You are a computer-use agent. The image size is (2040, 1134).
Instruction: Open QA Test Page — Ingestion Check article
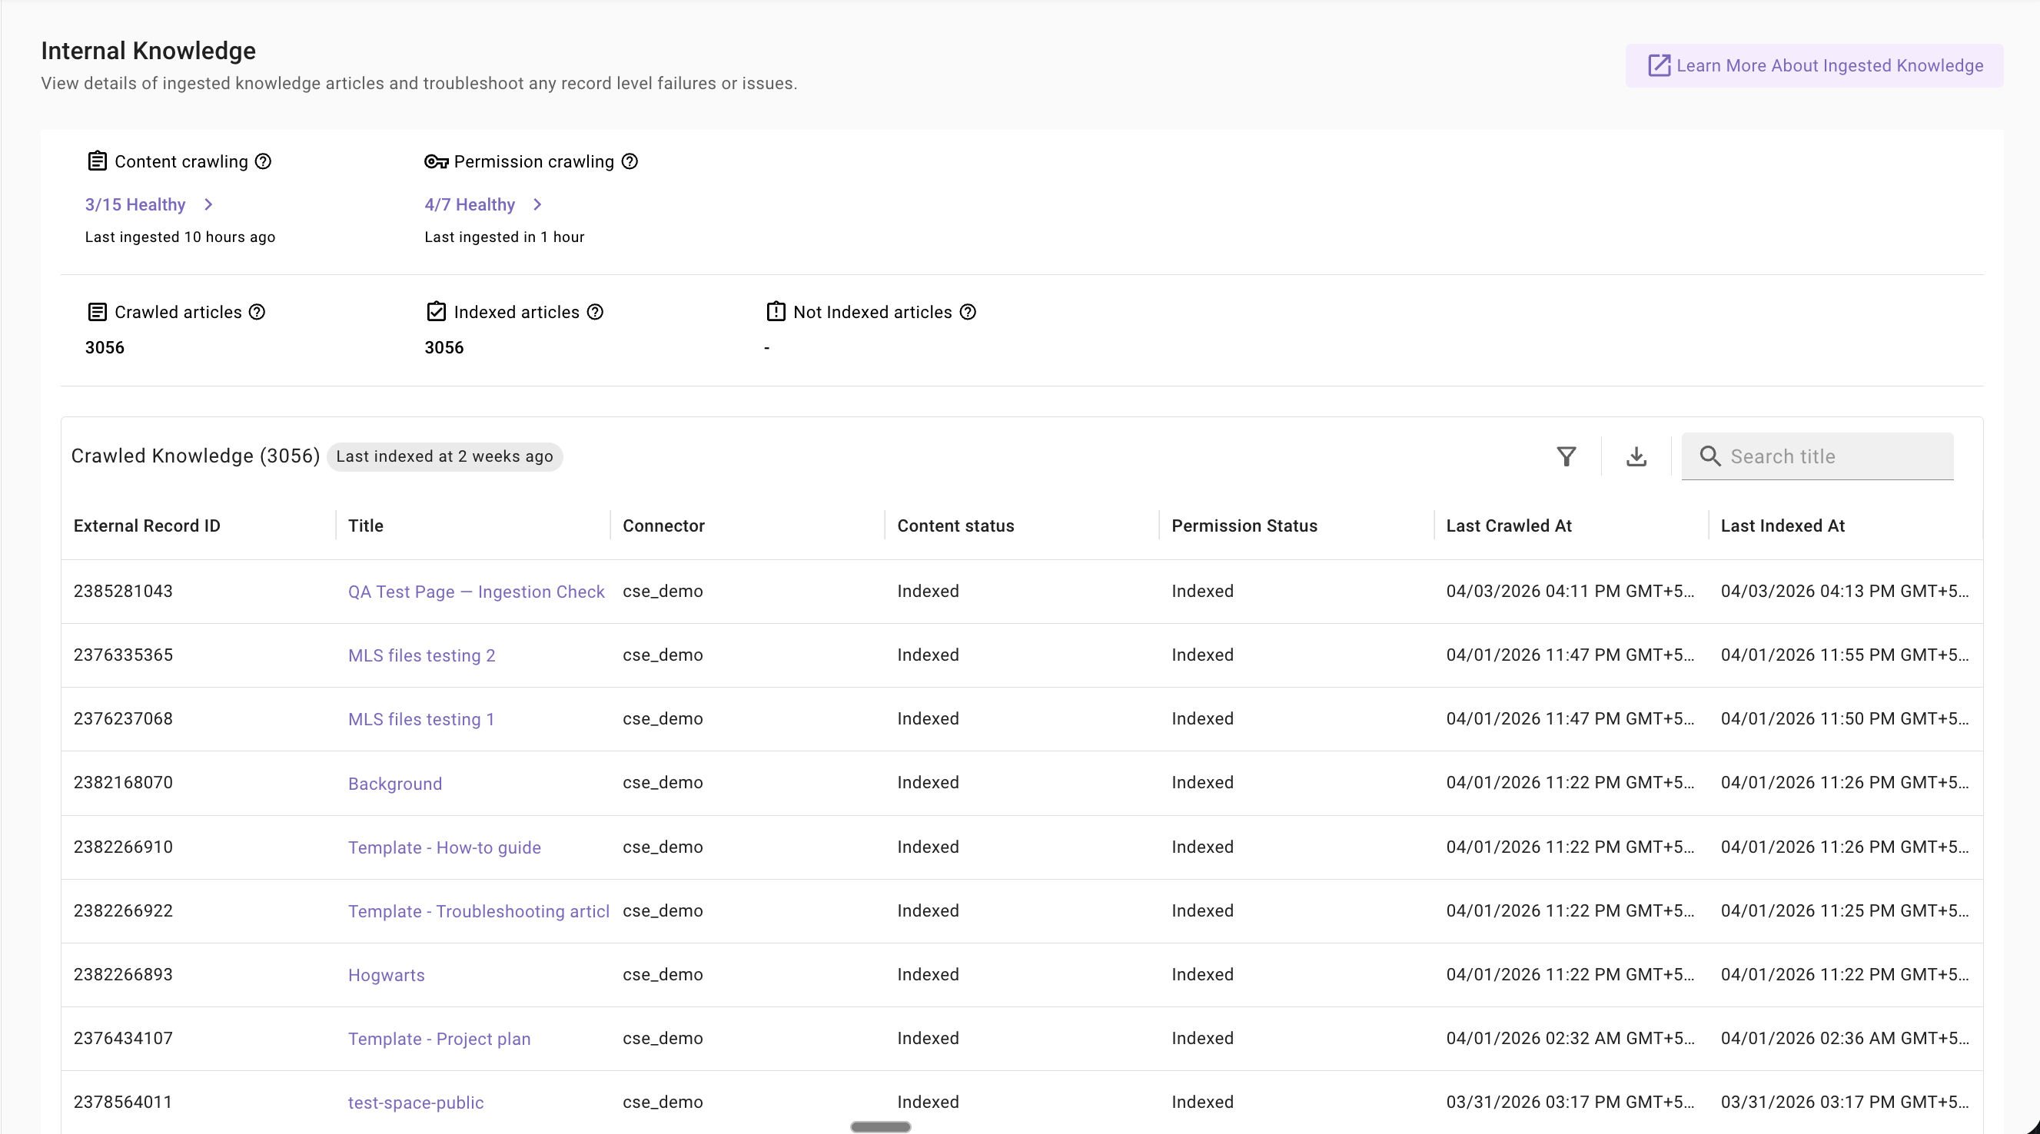(x=476, y=592)
